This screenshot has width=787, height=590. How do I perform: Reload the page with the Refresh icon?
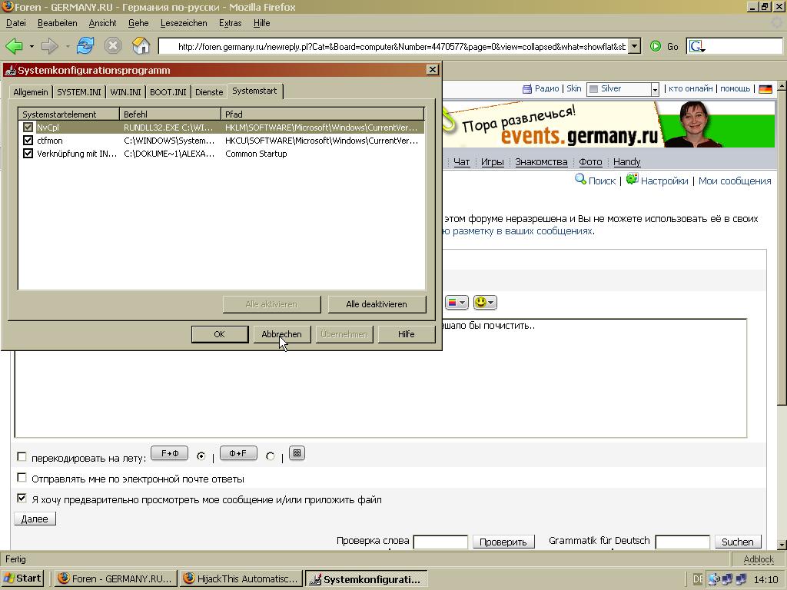point(85,46)
